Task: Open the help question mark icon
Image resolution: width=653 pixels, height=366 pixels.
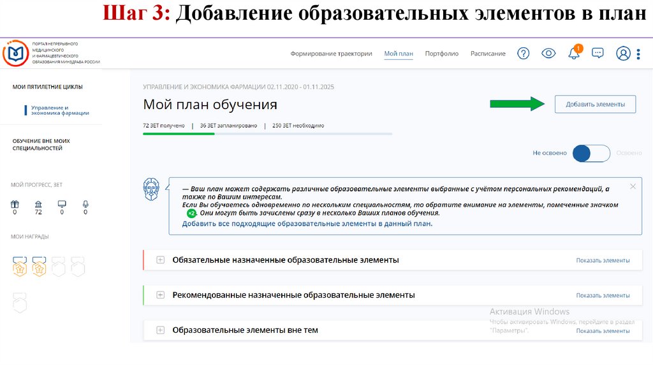Action: click(523, 54)
